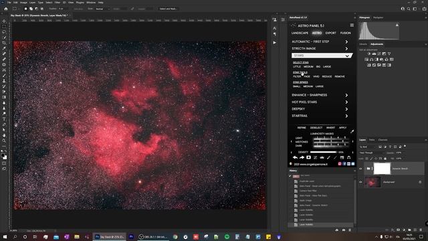Screen dimensions: 428x241
Task: Select the Clone Stamp tool
Action: pyautogui.click(x=4, y=81)
